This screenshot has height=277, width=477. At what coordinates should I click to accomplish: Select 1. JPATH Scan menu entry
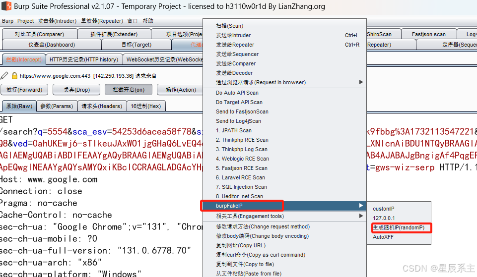[284, 130]
